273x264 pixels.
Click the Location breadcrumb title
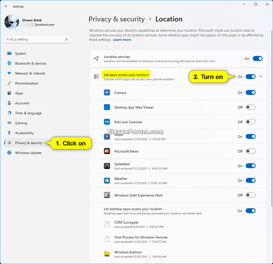[169, 19]
